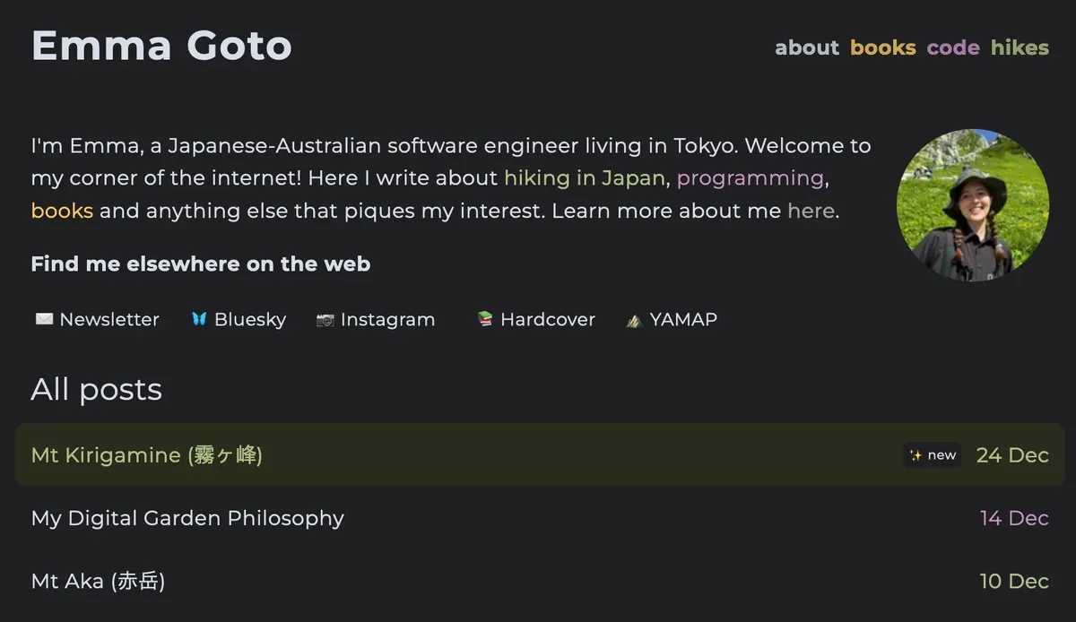
Task: Open the Mt Aka post
Action: click(x=98, y=581)
